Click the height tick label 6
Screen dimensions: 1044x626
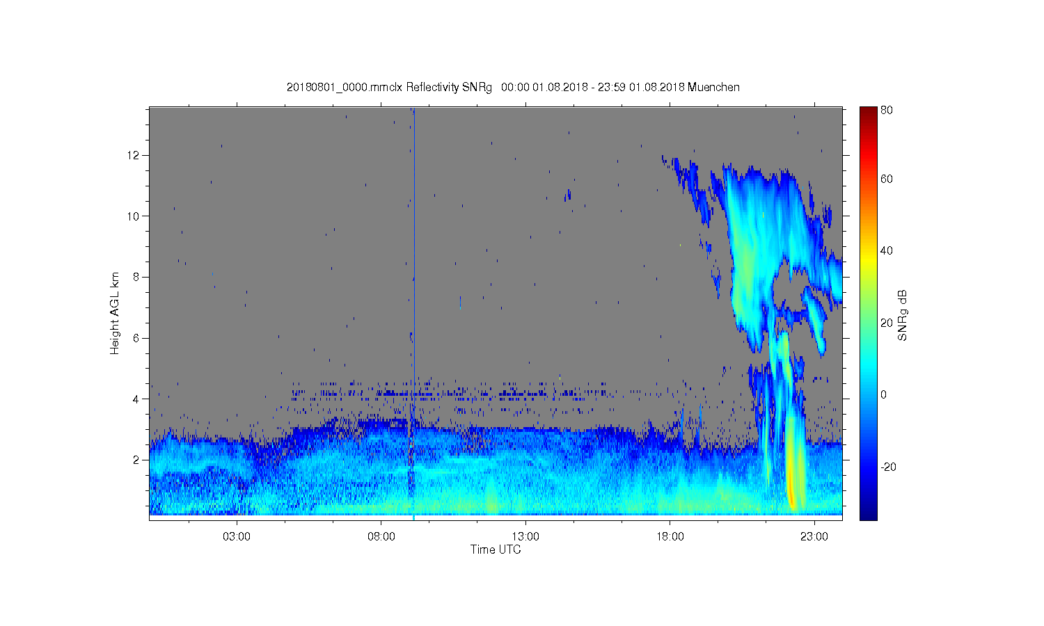[136, 338]
